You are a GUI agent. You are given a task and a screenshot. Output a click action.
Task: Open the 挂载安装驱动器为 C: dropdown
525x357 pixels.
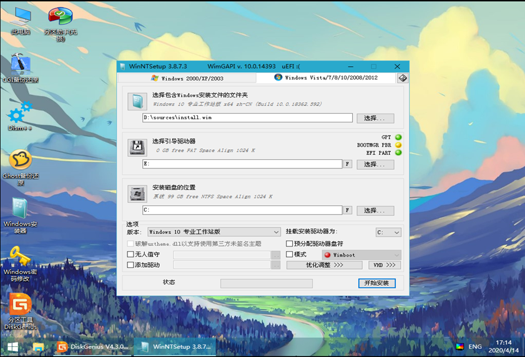(388, 232)
